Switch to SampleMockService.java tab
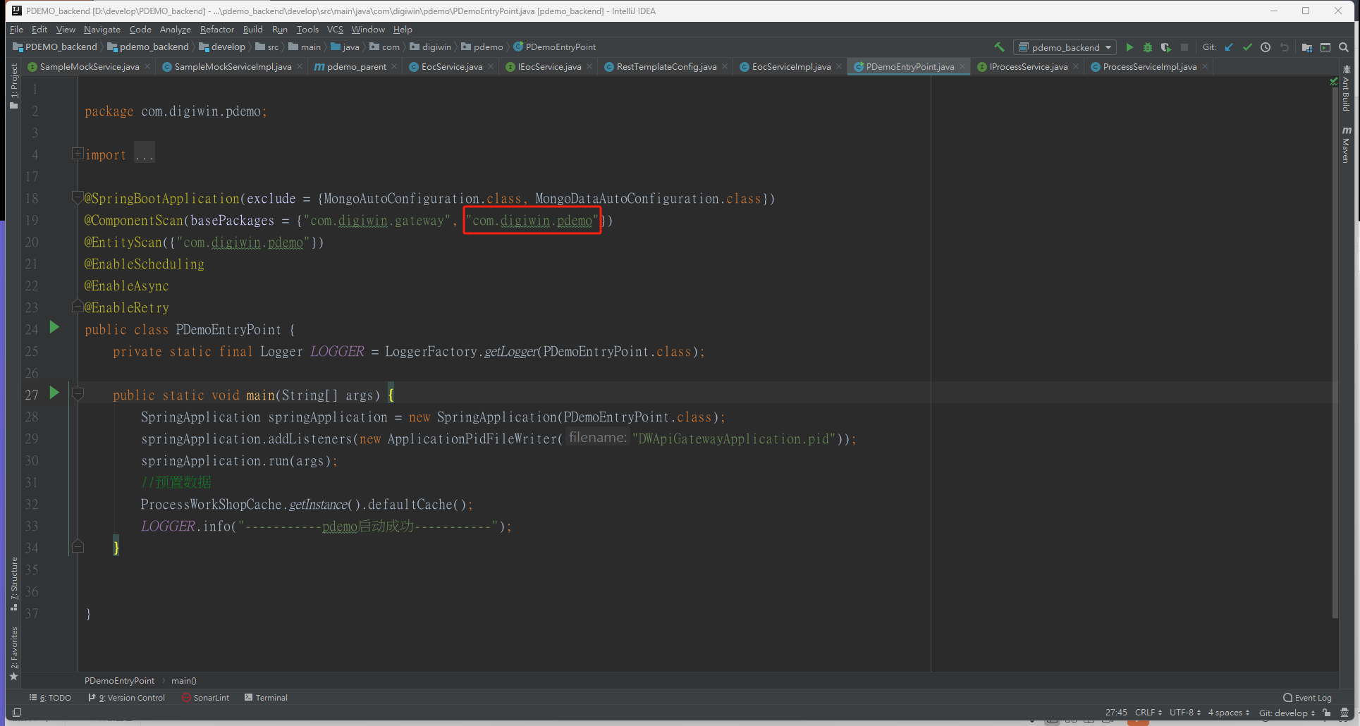The image size is (1360, 726). tap(90, 67)
